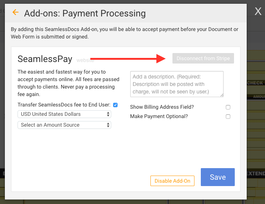Image resolution: width=265 pixels, height=204 pixels.
Task: Click the SeamlessPay heading
Action: pos(45,59)
